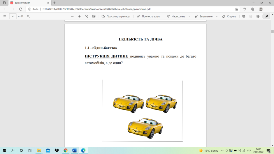Viewport: 274px width, 154px height.
Task: Click the heading 1.КІЛЬКІСТЬ ТА ЛІЧБА
Action: (140, 39)
